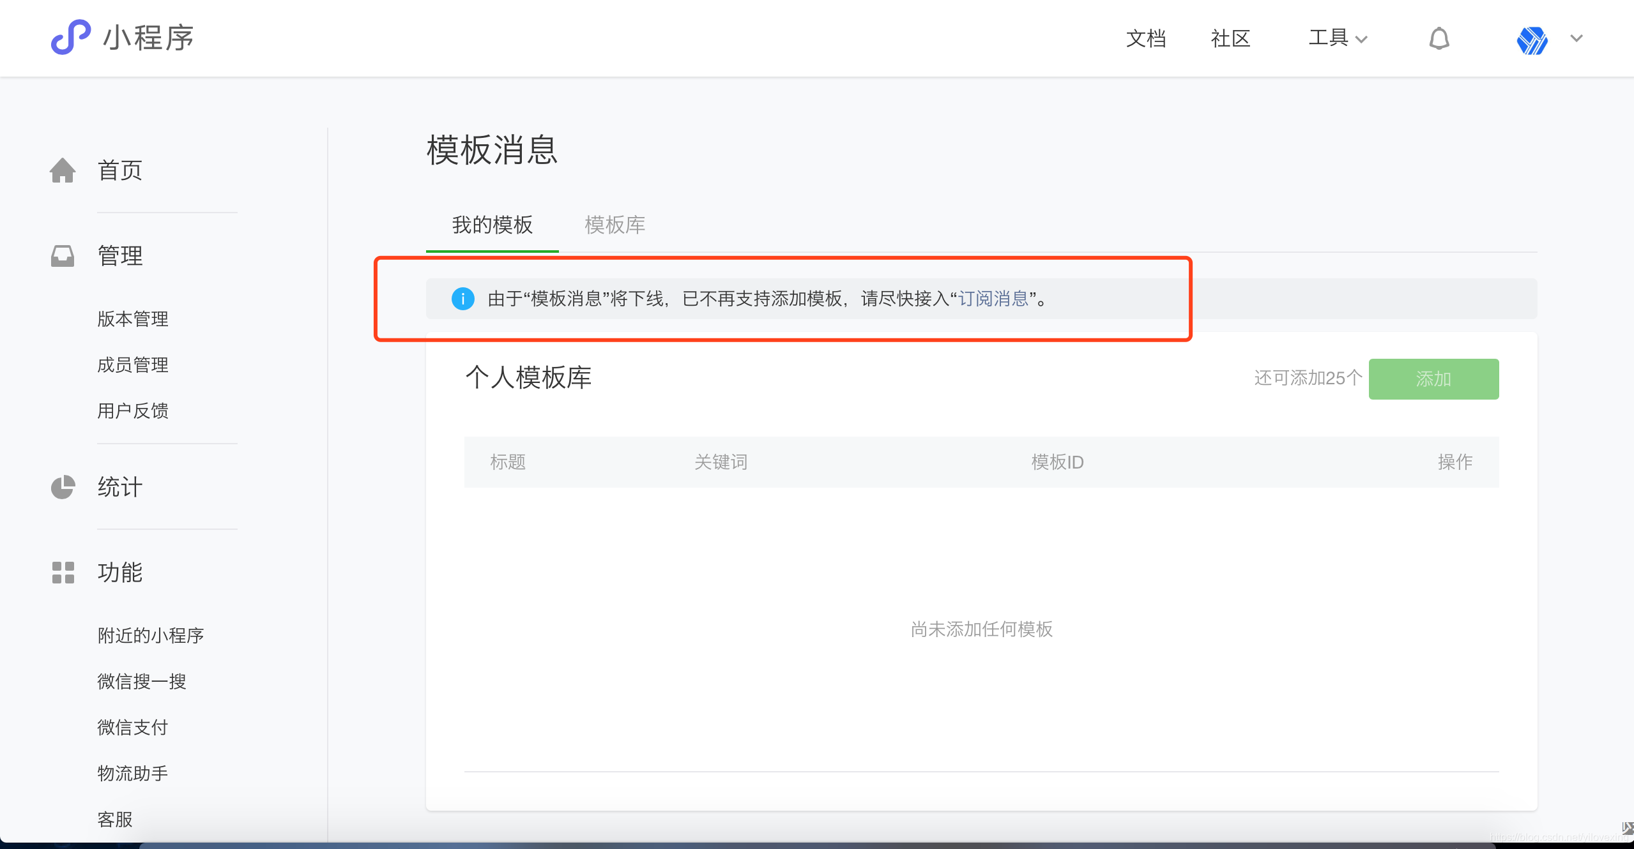Open 物流助手 in the sidebar
The height and width of the screenshot is (849, 1634).
click(x=133, y=774)
